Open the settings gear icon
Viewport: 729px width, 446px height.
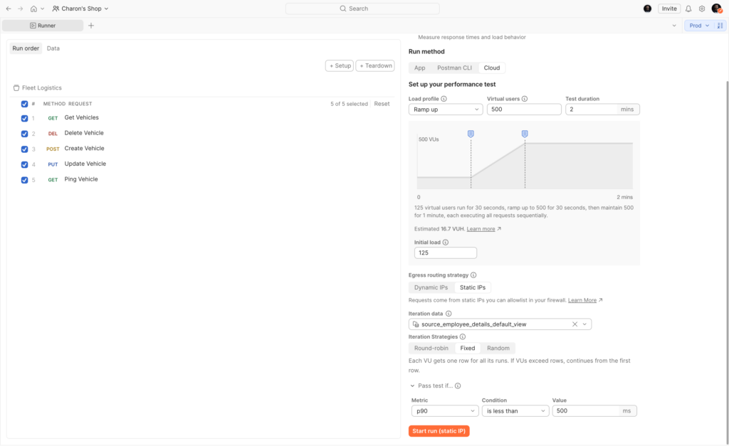coord(702,9)
